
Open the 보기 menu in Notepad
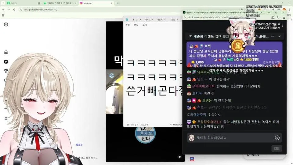(x=145, y=25)
